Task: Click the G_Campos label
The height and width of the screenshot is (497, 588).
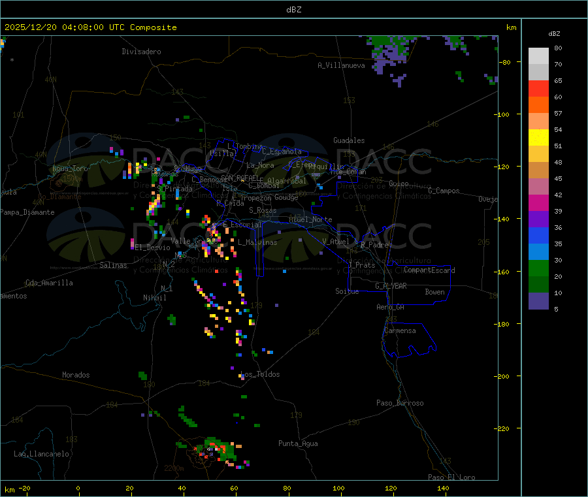Action: (444, 191)
